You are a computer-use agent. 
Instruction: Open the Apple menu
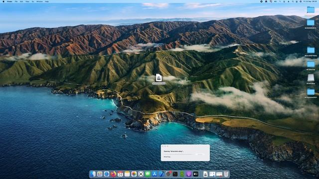3,1
